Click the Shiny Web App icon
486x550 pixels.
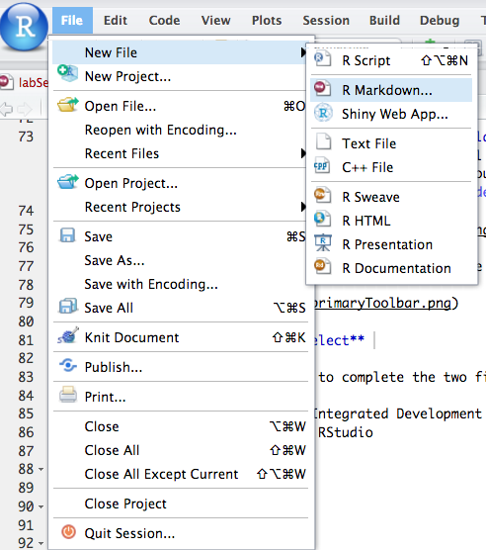point(323,113)
